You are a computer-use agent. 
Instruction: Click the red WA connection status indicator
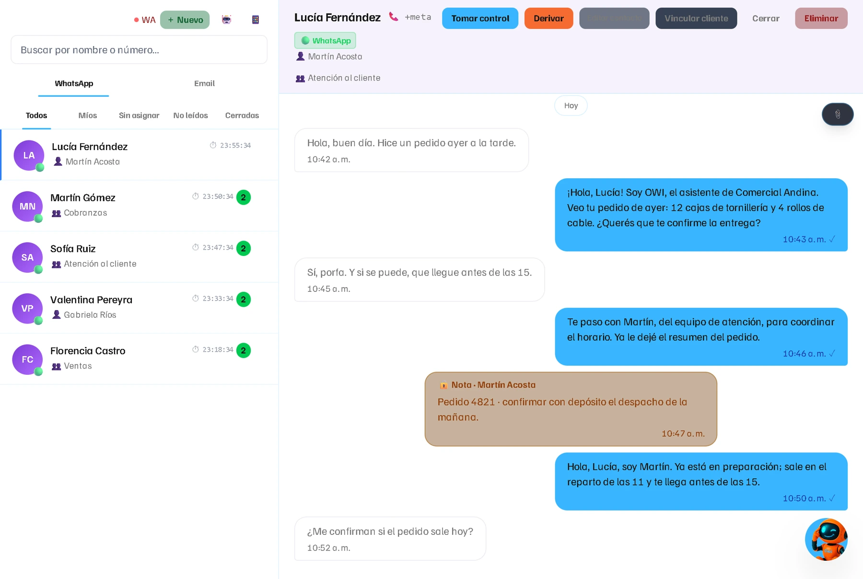[144, 20]
